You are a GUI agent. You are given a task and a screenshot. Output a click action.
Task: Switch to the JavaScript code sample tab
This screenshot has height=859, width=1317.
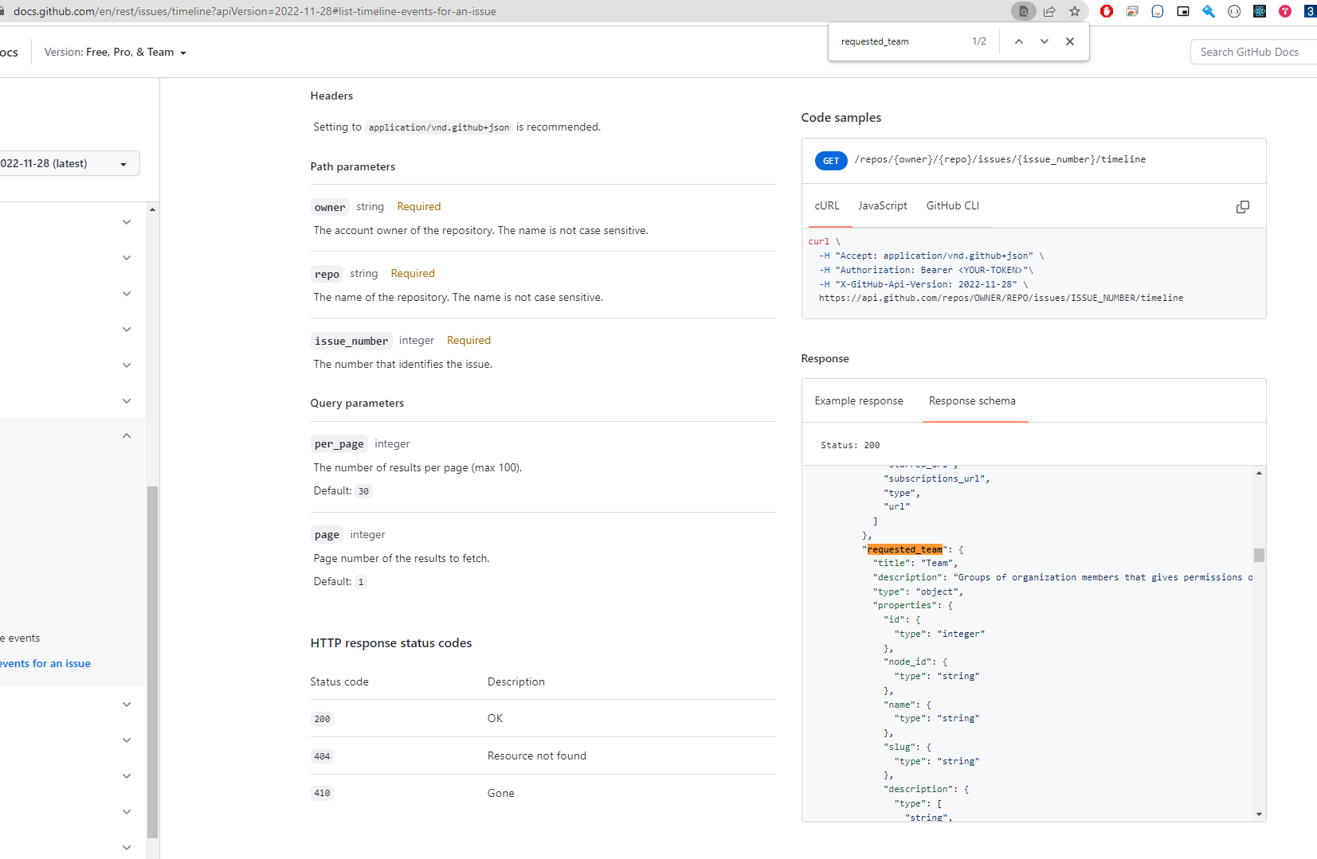[883, 205]
